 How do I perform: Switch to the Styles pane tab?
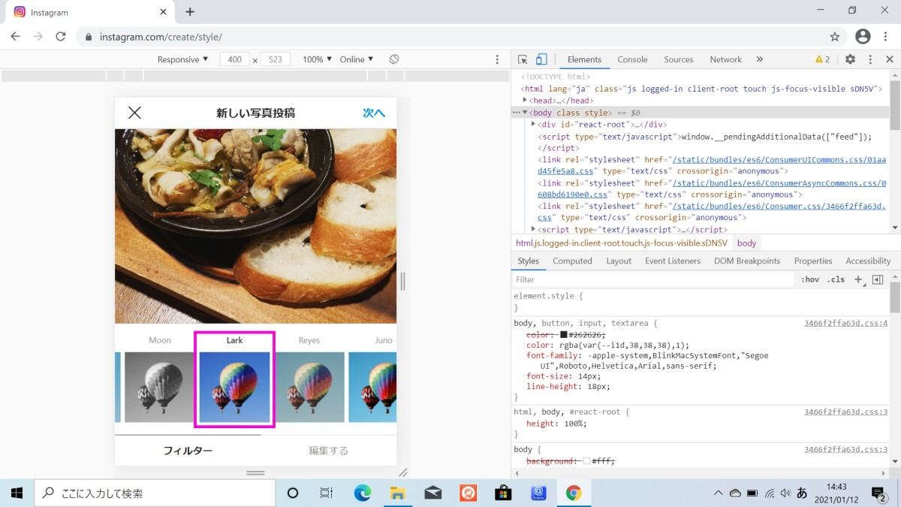click(528, 261)
